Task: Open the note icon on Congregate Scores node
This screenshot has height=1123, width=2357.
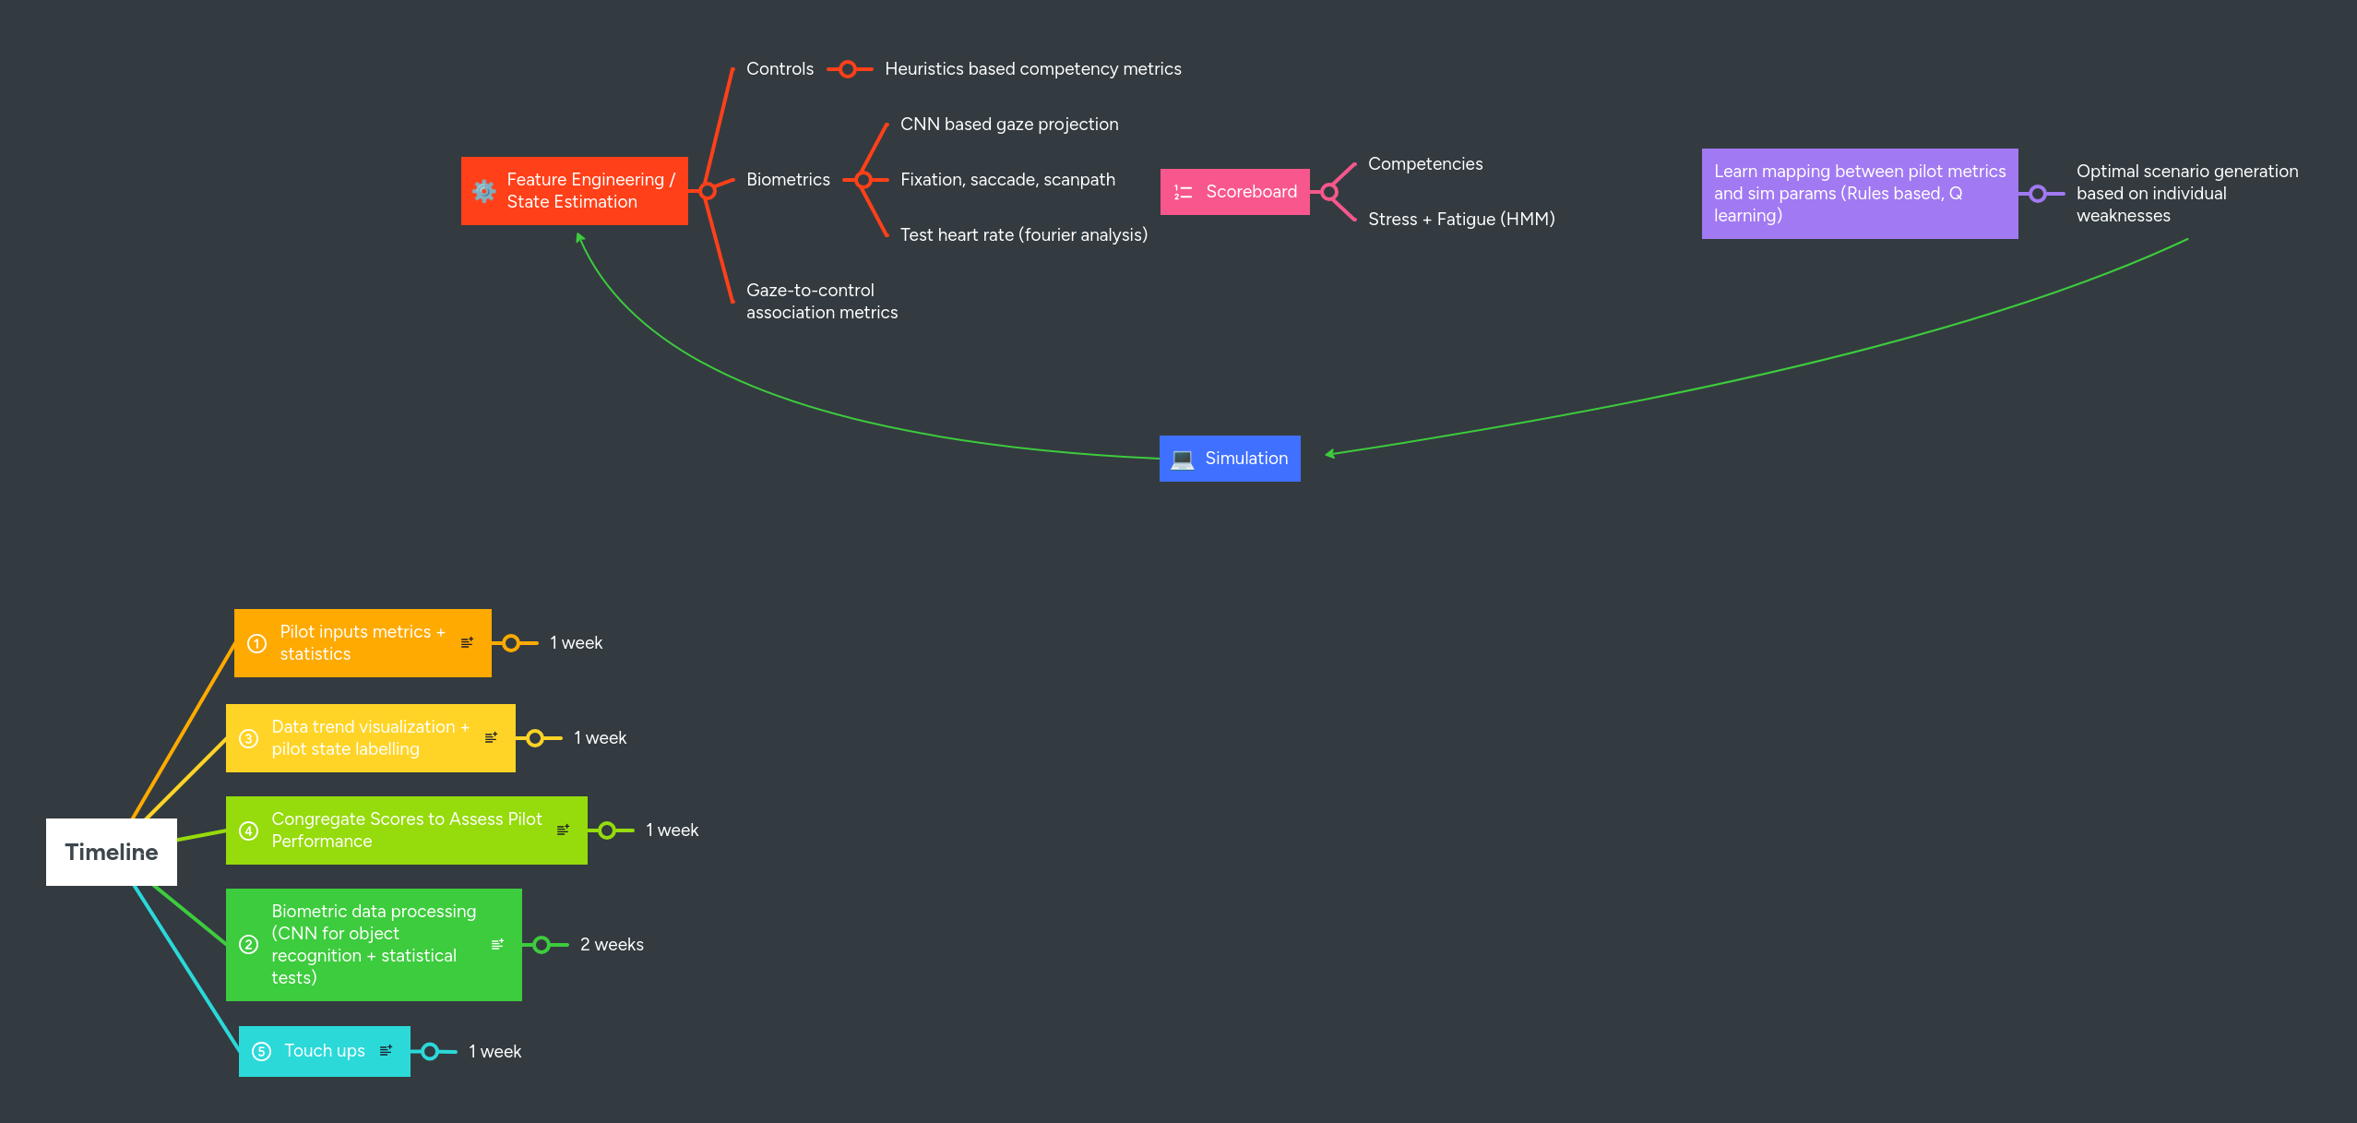Action: [x=563, y=830]
